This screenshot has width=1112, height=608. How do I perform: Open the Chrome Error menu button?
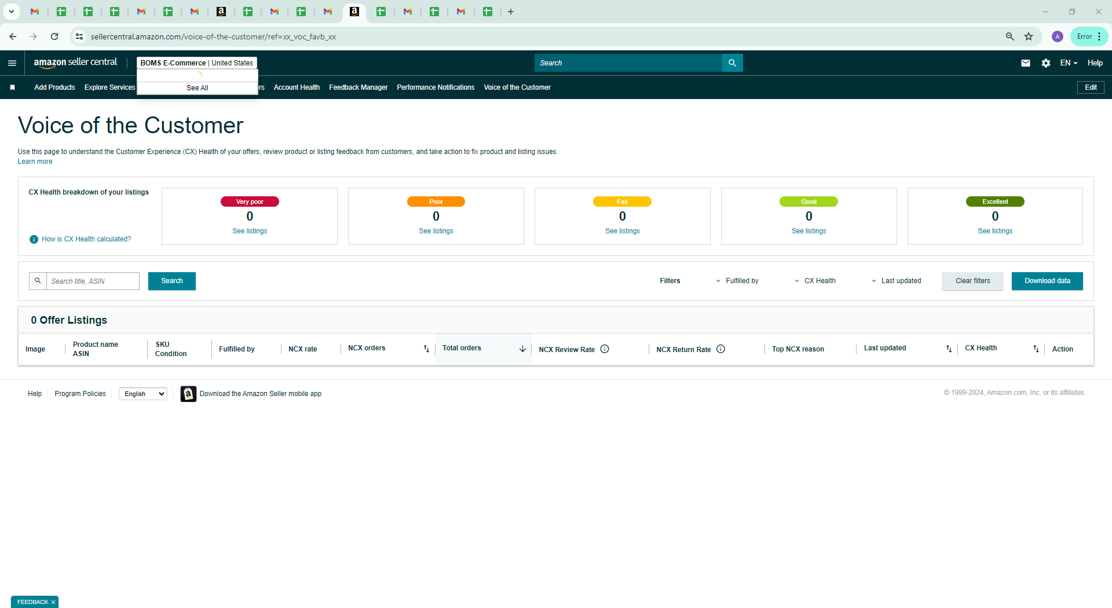point(1089,36)
